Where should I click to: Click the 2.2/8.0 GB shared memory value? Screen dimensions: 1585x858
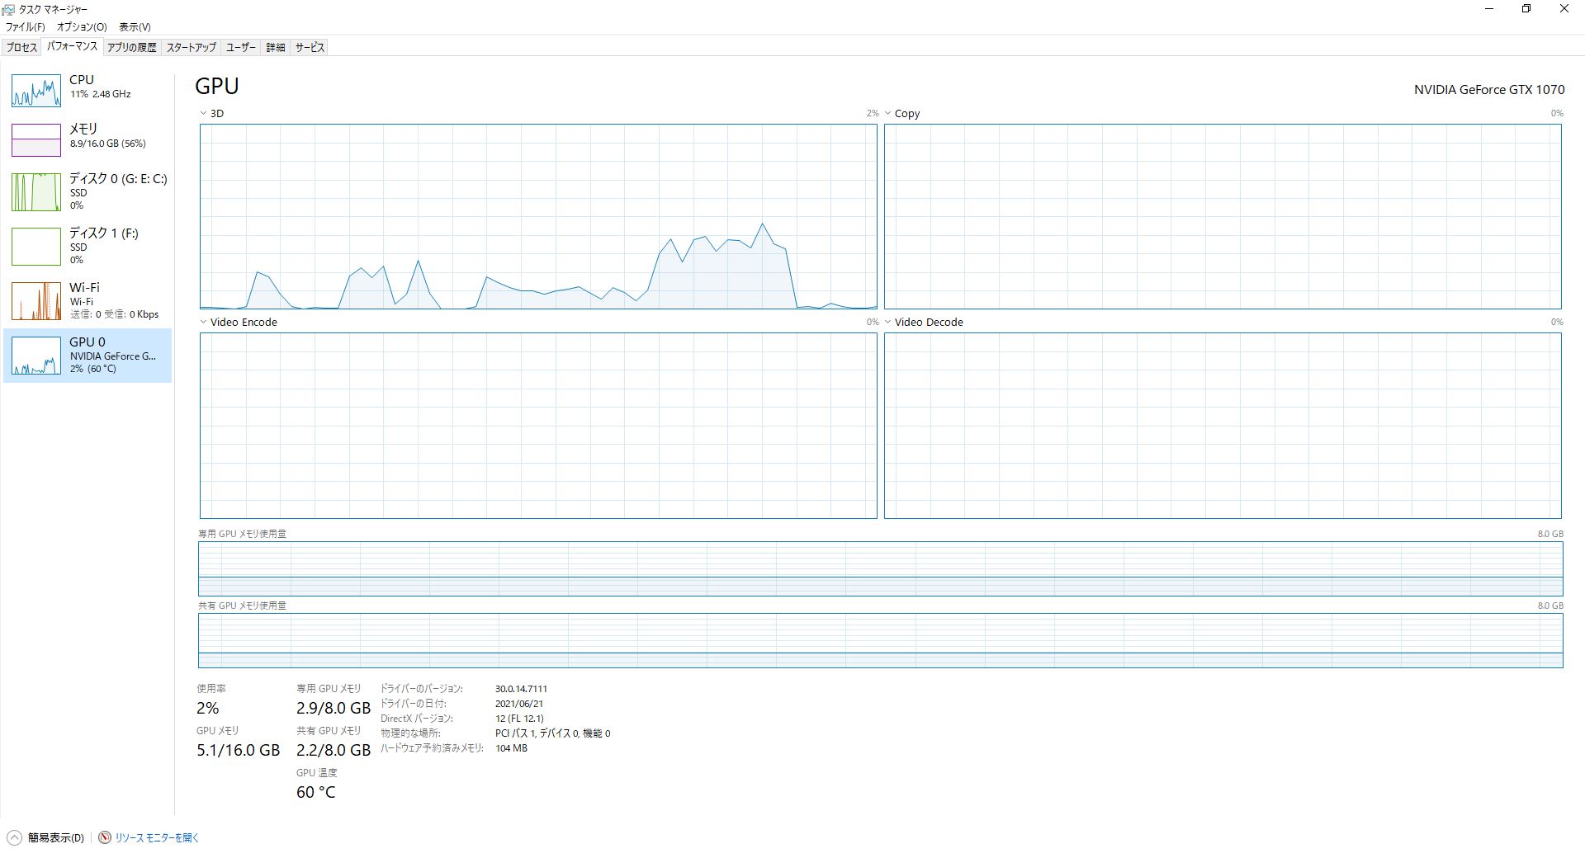[x=334, y=751]
